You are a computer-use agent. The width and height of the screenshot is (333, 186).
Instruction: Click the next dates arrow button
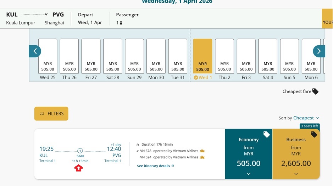[x=319, y=51]
